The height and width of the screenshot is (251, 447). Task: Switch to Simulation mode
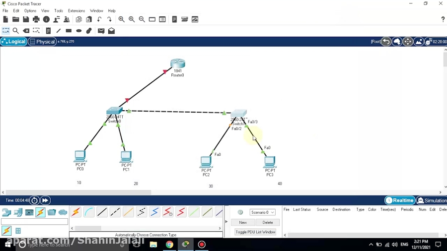[x=432, y=200]
